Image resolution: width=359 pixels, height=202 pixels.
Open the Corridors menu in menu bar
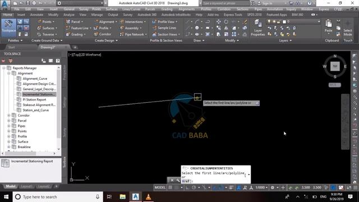pos(224,9)
